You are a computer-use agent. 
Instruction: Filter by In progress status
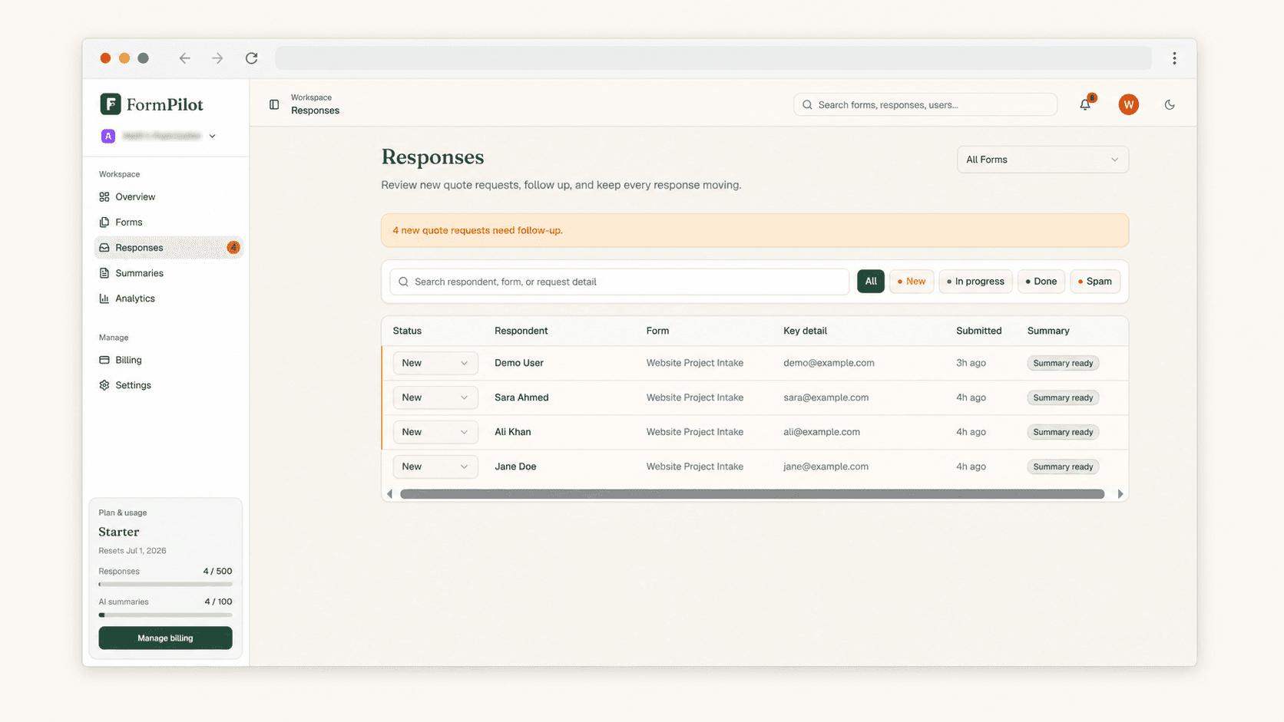tap(975, 282)
